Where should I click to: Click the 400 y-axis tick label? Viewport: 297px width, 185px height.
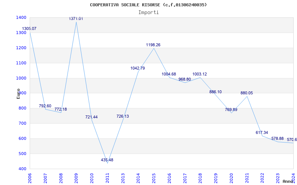click(x=22, y=169)
